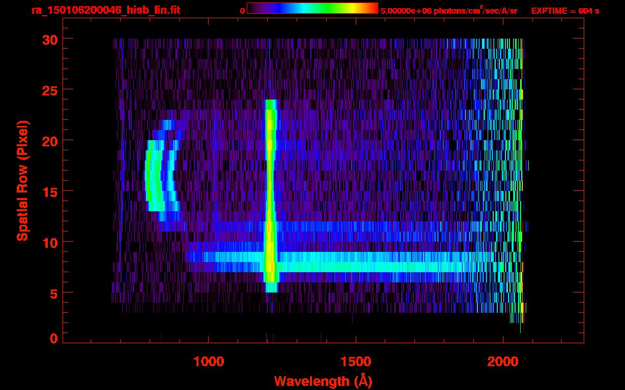Click the 2000 wavelength tick label

503,362
